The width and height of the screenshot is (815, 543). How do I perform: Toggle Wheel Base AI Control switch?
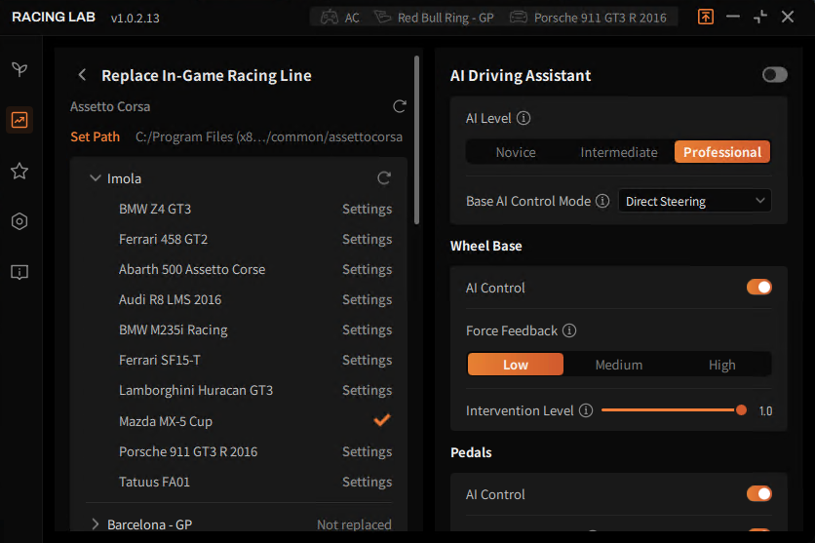(x=759, y=288)
